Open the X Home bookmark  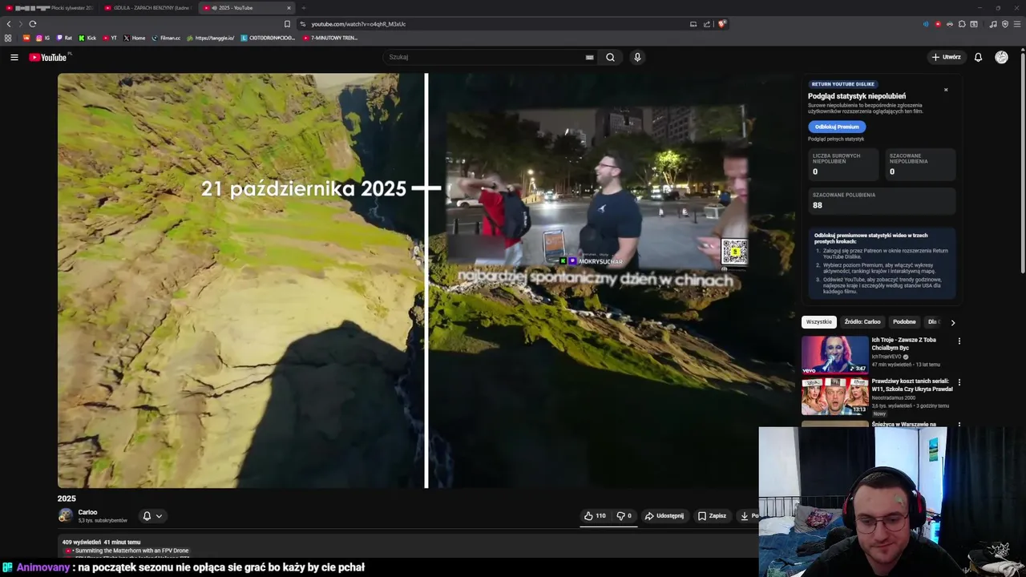click(134, 38)
